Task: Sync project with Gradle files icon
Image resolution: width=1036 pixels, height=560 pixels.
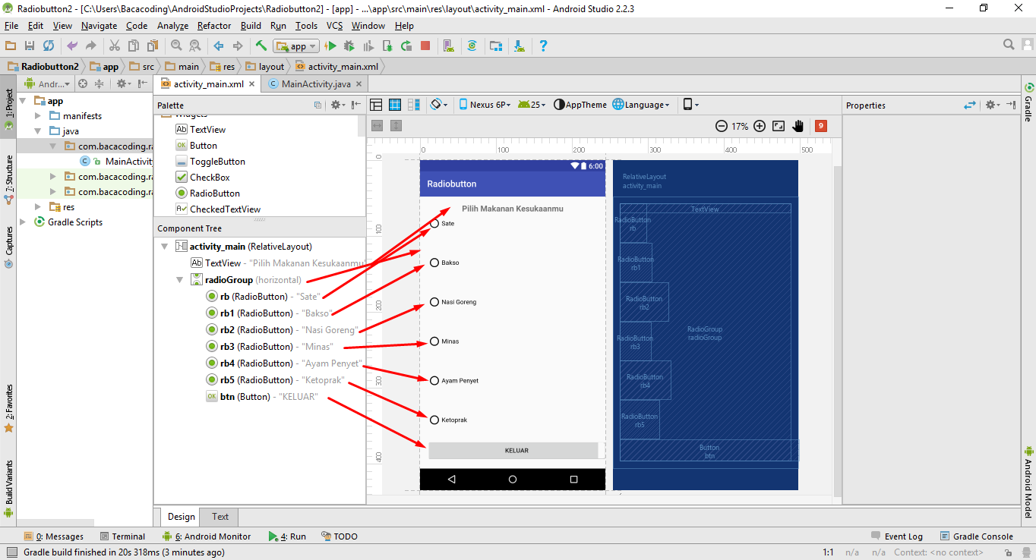Action: coord(49,46)
